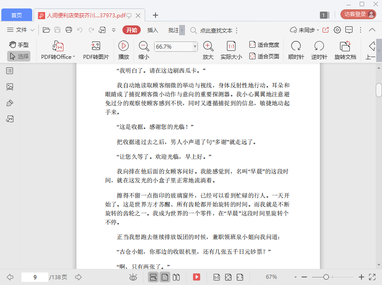Open settings gear icon
The image size is (382, 285).
coord(337,30)
